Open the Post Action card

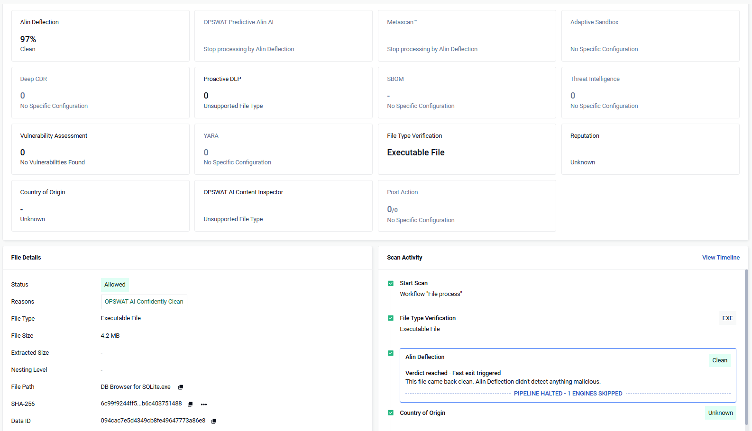click(x=467, y=206)
